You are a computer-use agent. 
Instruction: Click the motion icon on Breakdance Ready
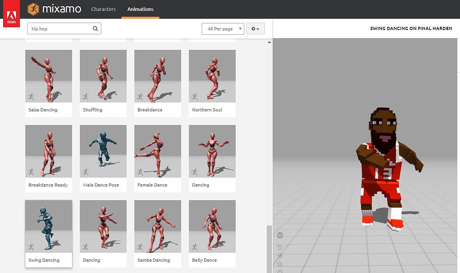31,172
